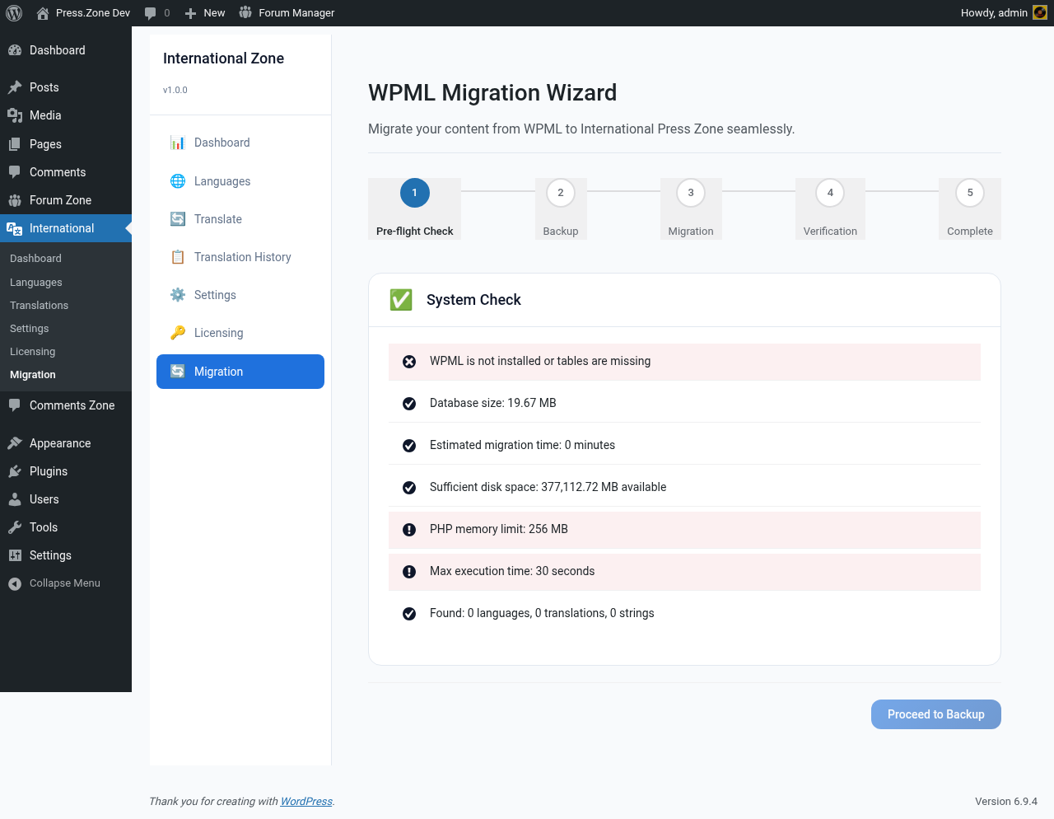1054x819 pixels.
Task: Click Proceed to Backup button
Action: pos(936,714)
